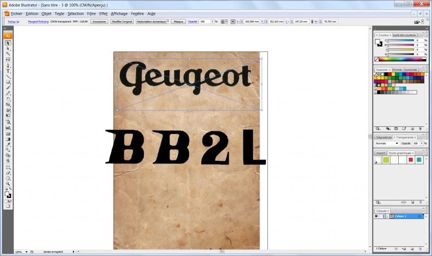Delete swatch with Nuancier panel trash icon
The height and width of the screenshot is (256, 432).
coord(420,129)
